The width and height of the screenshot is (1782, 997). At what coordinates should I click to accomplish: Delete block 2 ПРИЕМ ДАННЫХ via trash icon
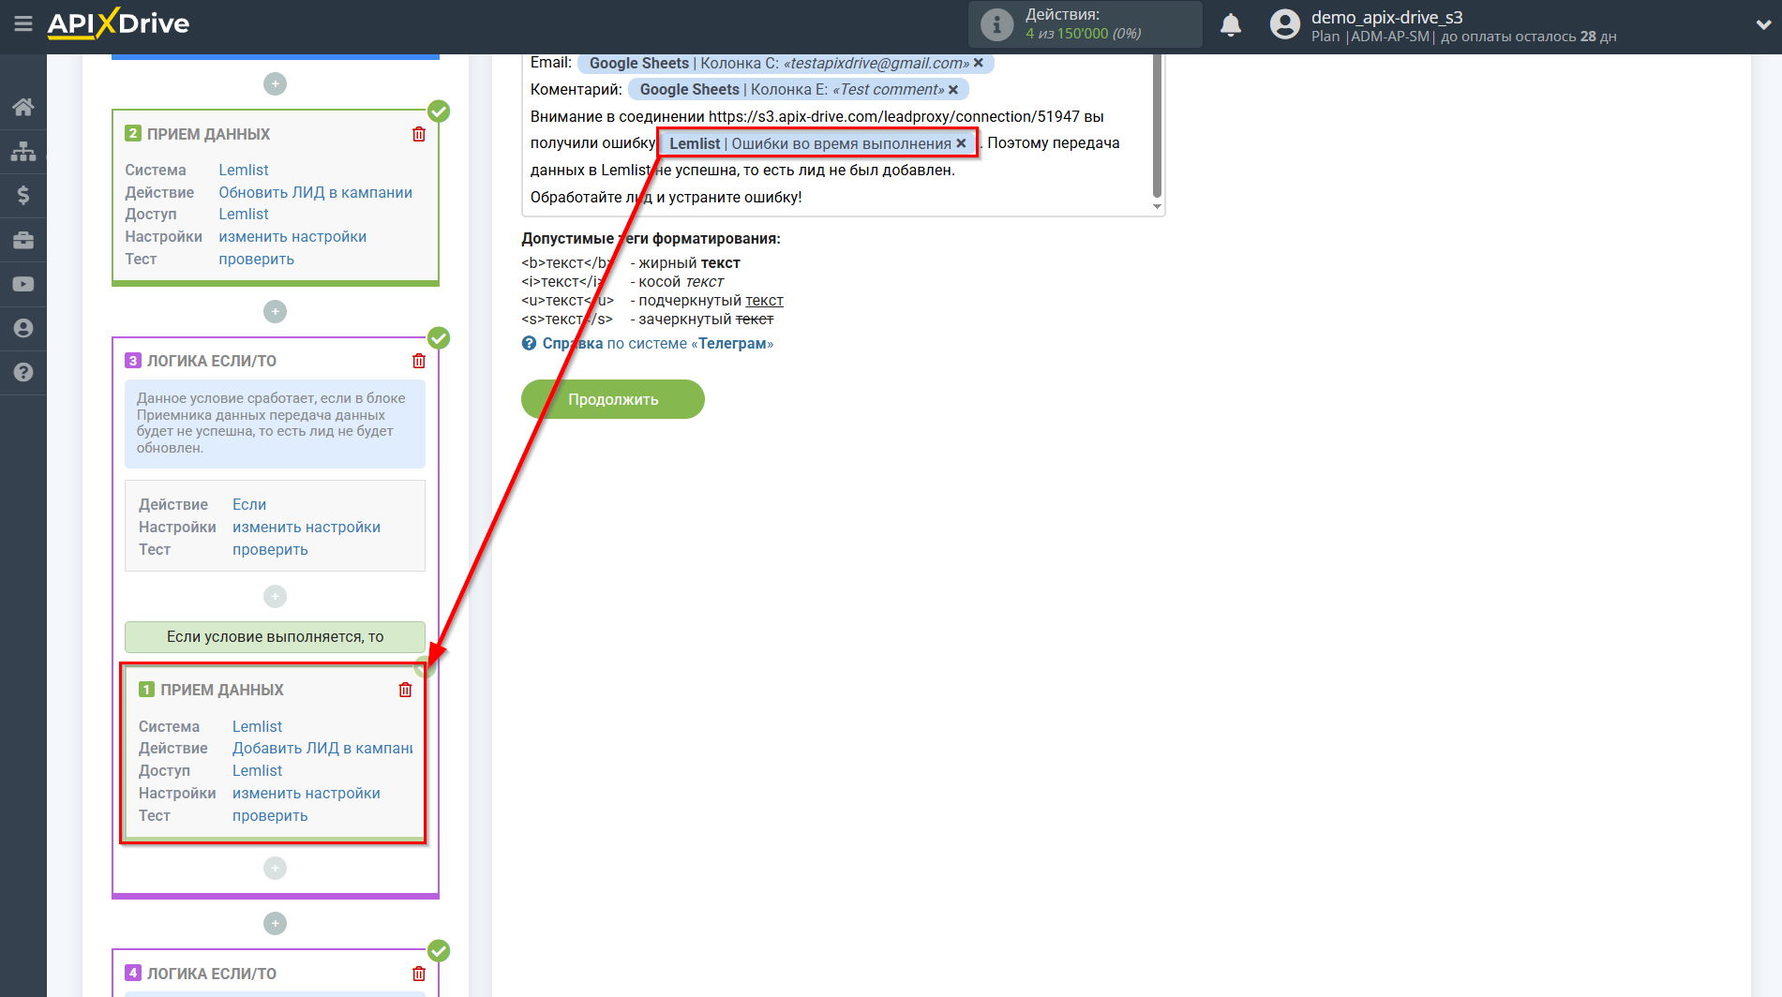[419, 134]
